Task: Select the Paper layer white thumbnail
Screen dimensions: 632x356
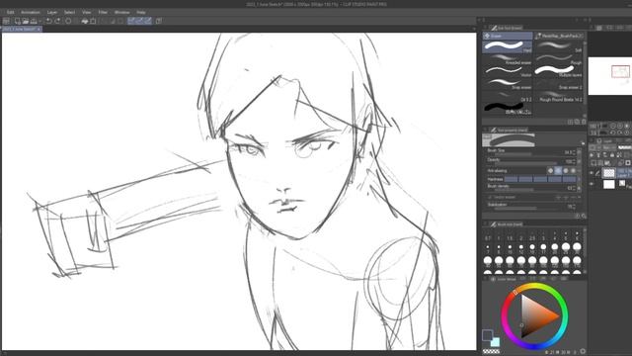Action: [x=609, y=185]
